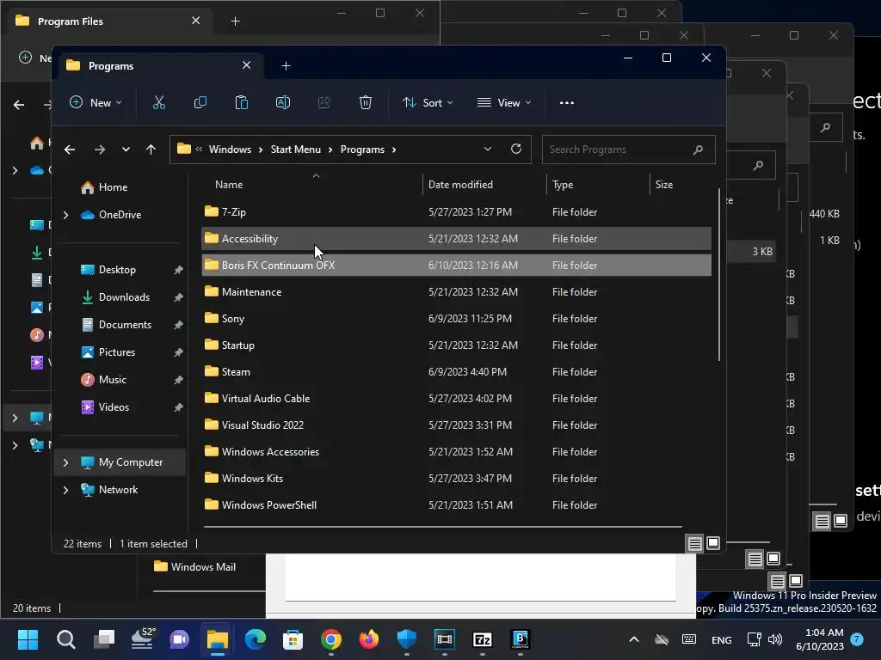Screen dimensions: 881x660
Task: Switch to details view in Programs status bar
Action: 694,543
